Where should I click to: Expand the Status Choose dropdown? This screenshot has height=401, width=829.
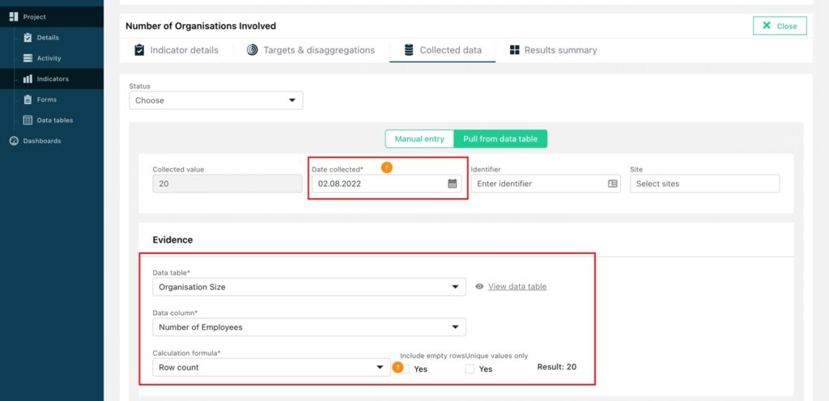pos(215,100)
